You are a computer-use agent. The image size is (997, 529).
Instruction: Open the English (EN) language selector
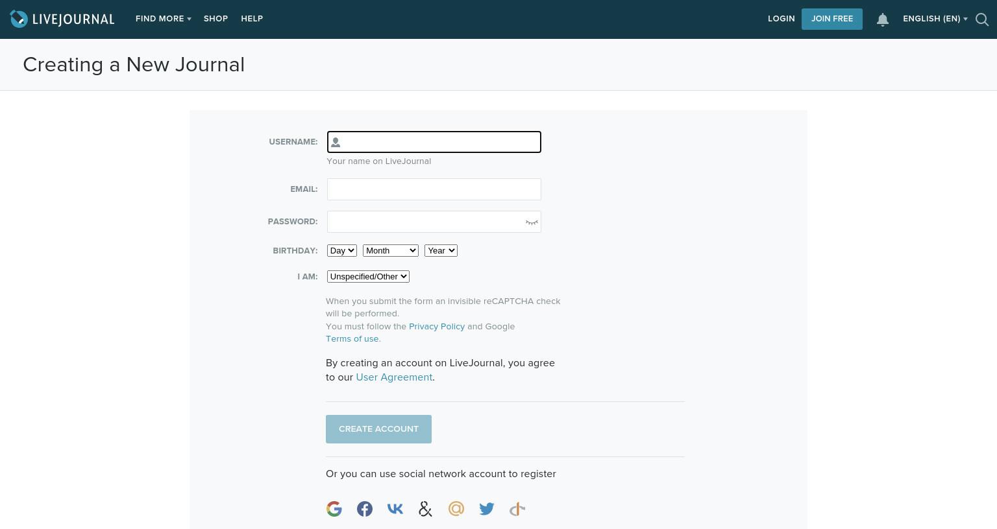[x=935, y=19]
